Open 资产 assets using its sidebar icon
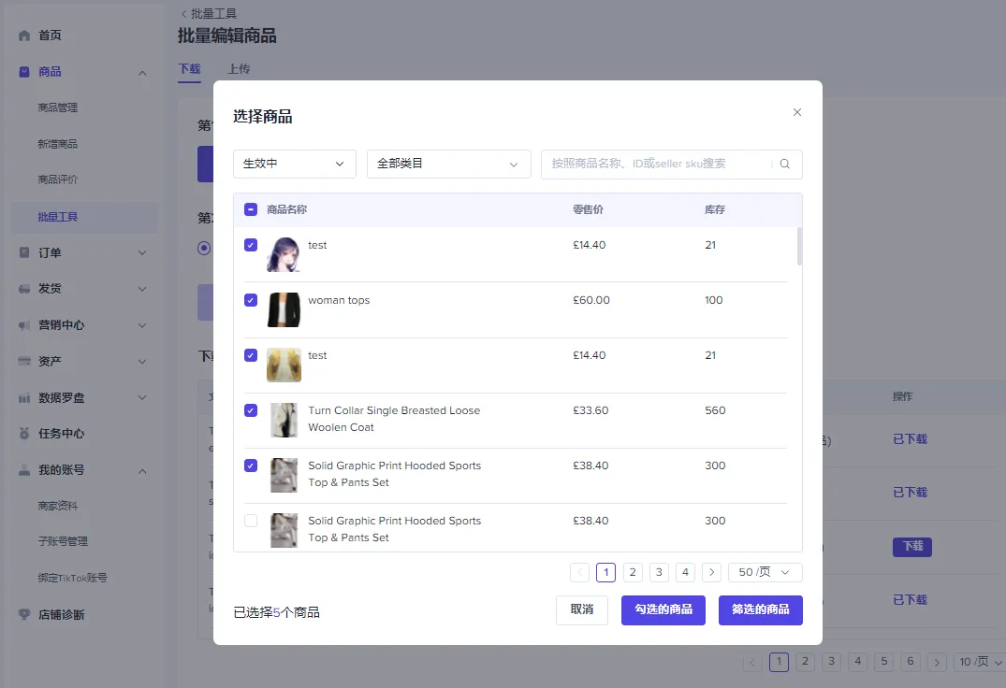This screenshot has height=688, width=1006. [23, 361]
